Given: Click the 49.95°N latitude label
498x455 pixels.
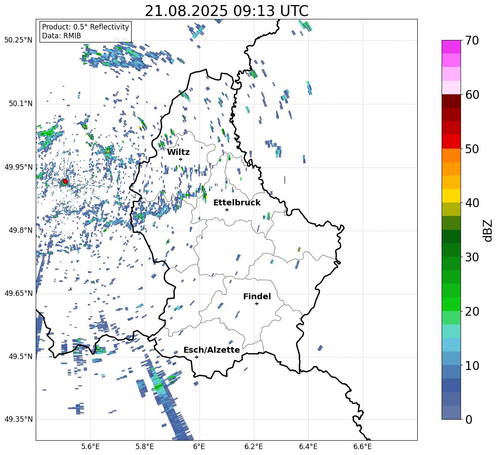Looking at the screenshot, I should tap(19, 167).
